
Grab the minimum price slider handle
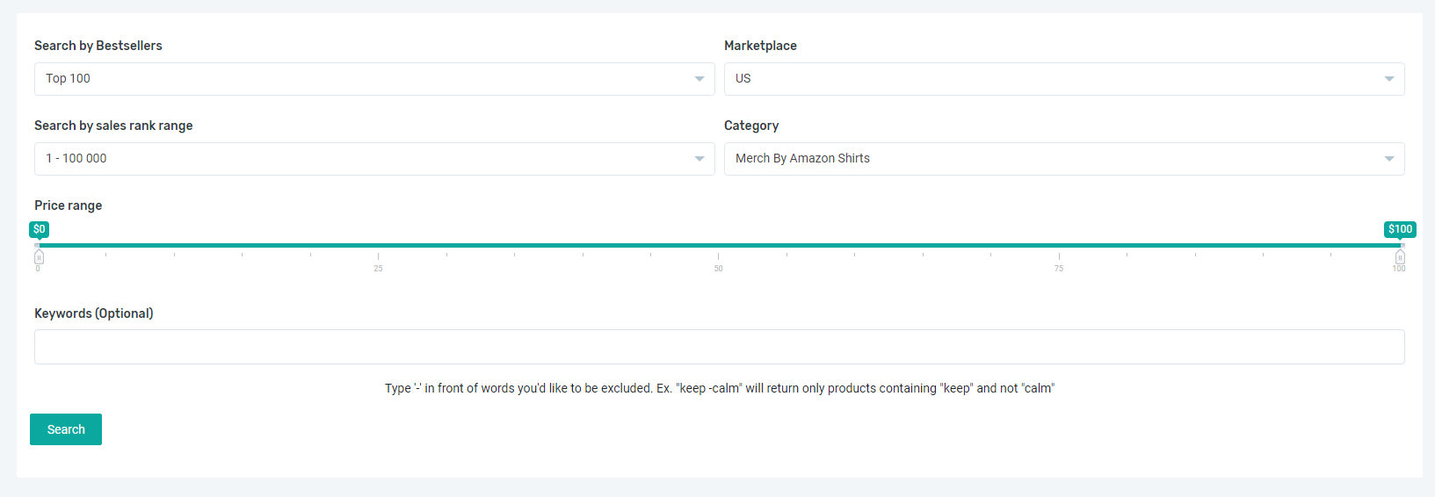[39, 257]
